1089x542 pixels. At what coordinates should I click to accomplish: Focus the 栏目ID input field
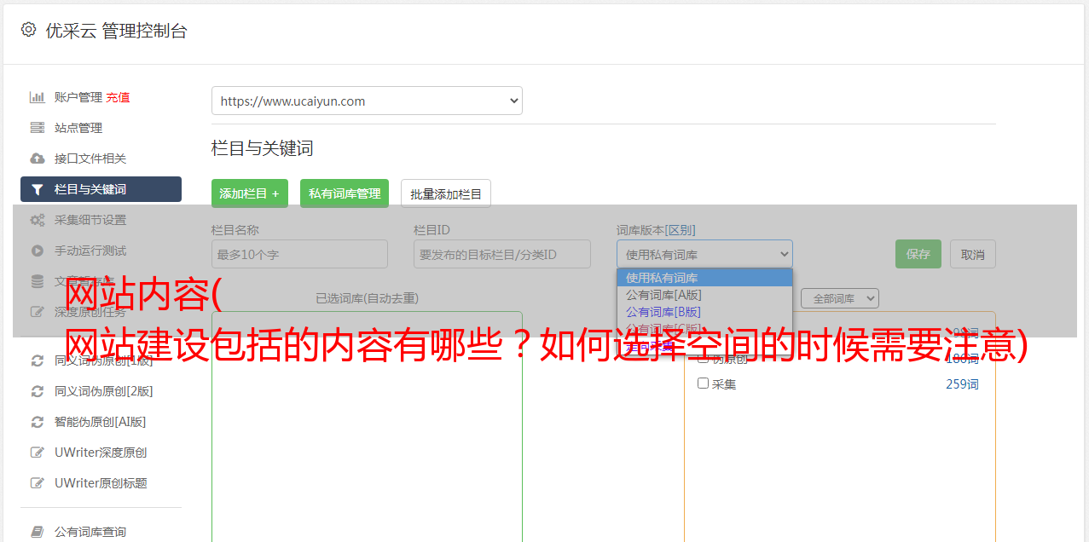502,254
